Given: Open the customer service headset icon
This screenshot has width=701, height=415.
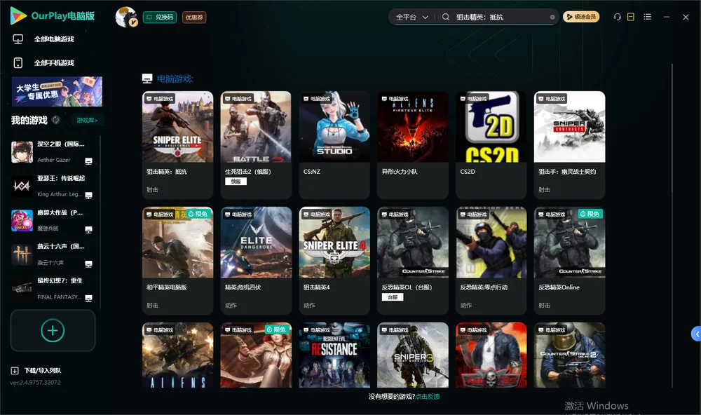Looking at the screenshot, I should point(618,17).
